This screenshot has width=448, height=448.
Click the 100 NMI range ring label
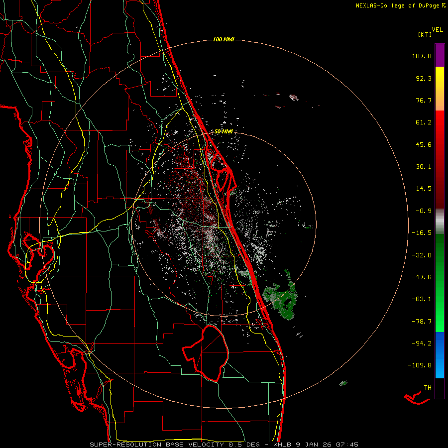pyautogui.click(x=224, y=39)
